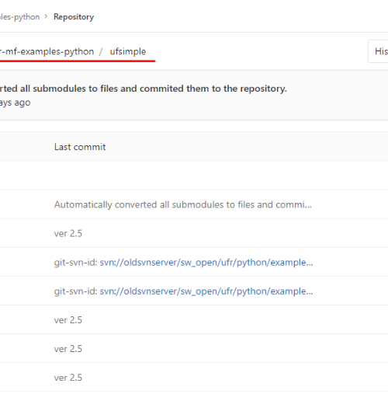Open the first ver 2.5 commit message
The width and height of the screenshot is (388, 401).
pyautogui.click(x=68, y=234)
